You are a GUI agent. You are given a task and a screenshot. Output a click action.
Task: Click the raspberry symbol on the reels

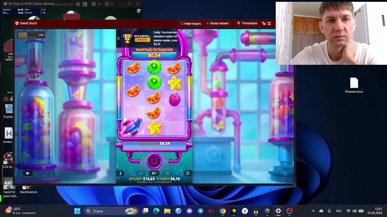(174, 99)
